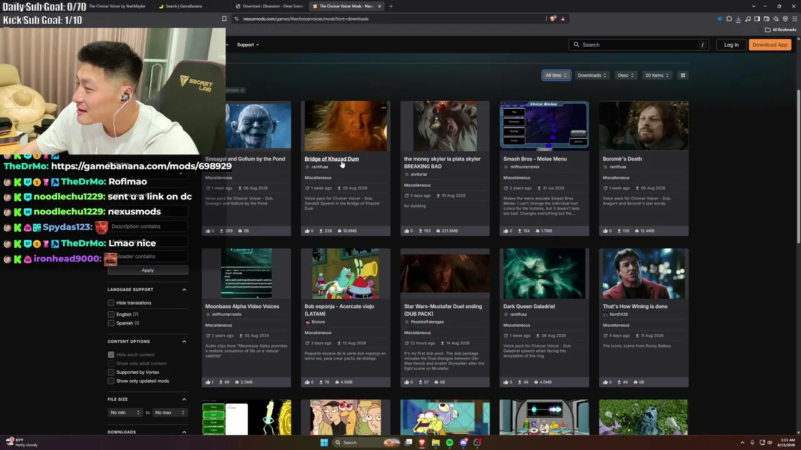
Task: Click the browser address bar URL
Action: (x=305, y=19)
